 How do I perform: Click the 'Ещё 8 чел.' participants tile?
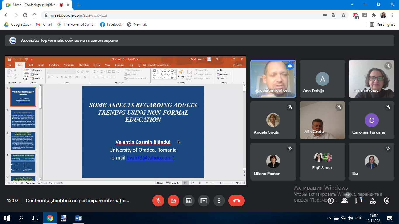pos(322,161)
